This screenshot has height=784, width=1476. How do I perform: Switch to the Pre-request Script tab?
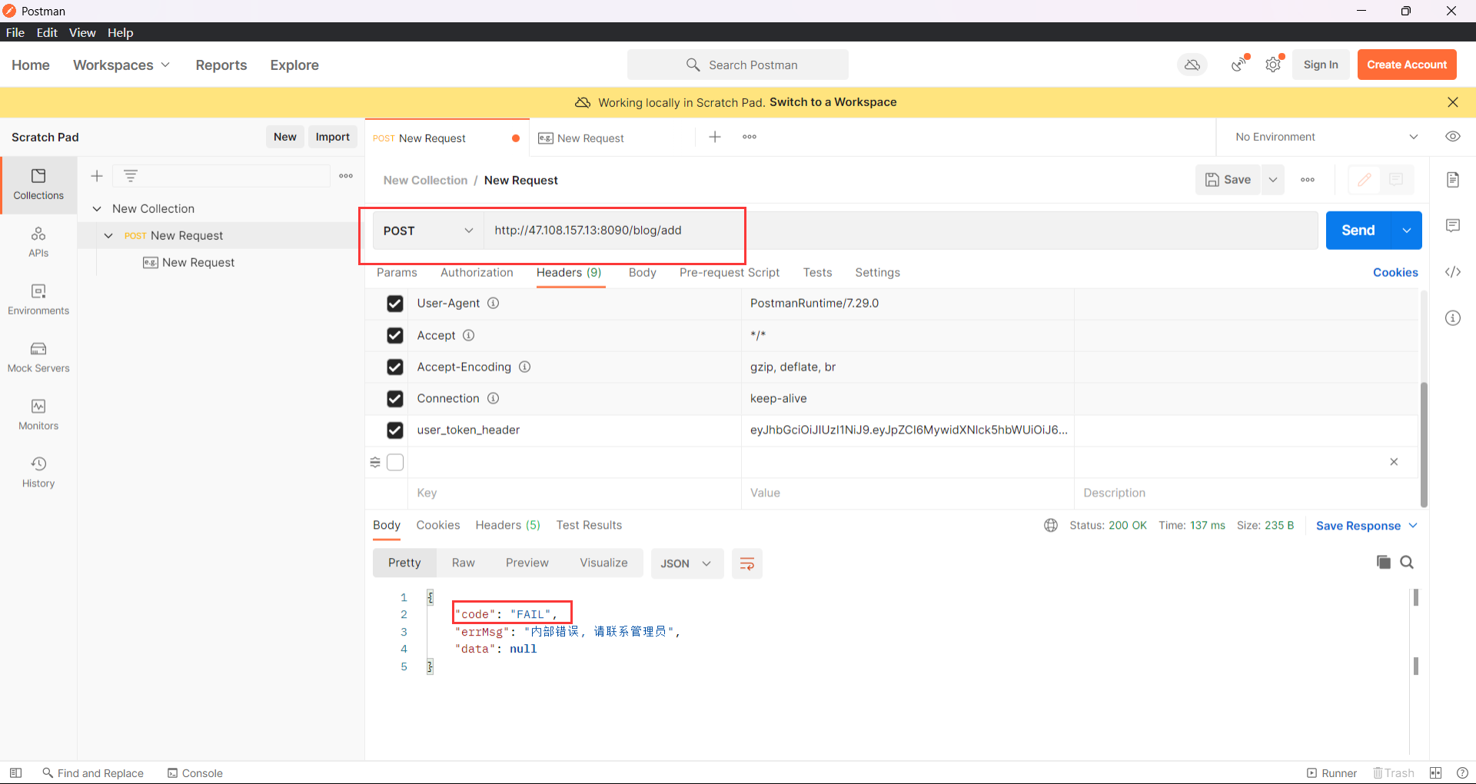pos(730,272)
